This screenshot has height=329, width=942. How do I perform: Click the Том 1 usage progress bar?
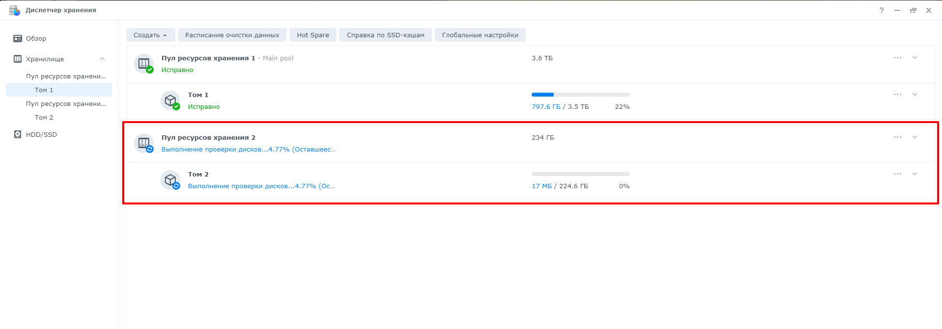581,95
